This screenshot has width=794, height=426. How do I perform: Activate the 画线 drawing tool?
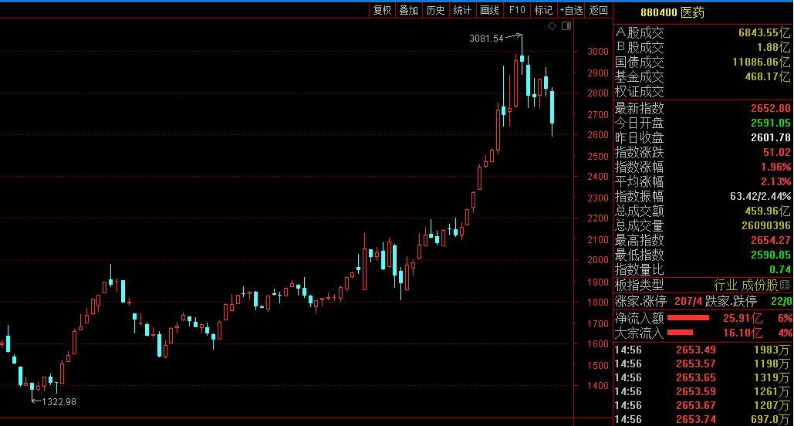click(489, 10)
